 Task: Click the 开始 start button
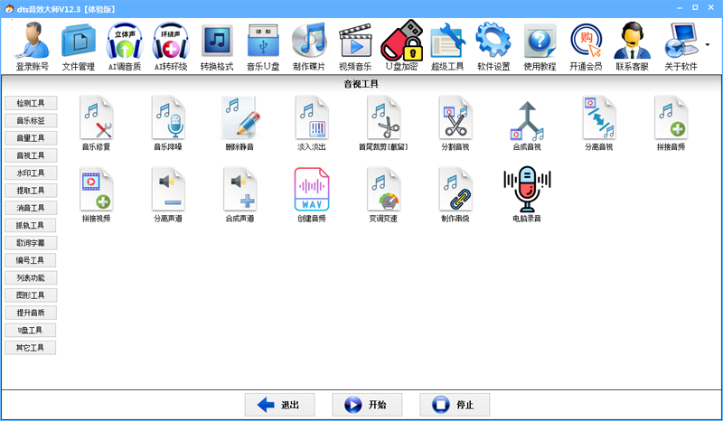[x=367, y=405]
